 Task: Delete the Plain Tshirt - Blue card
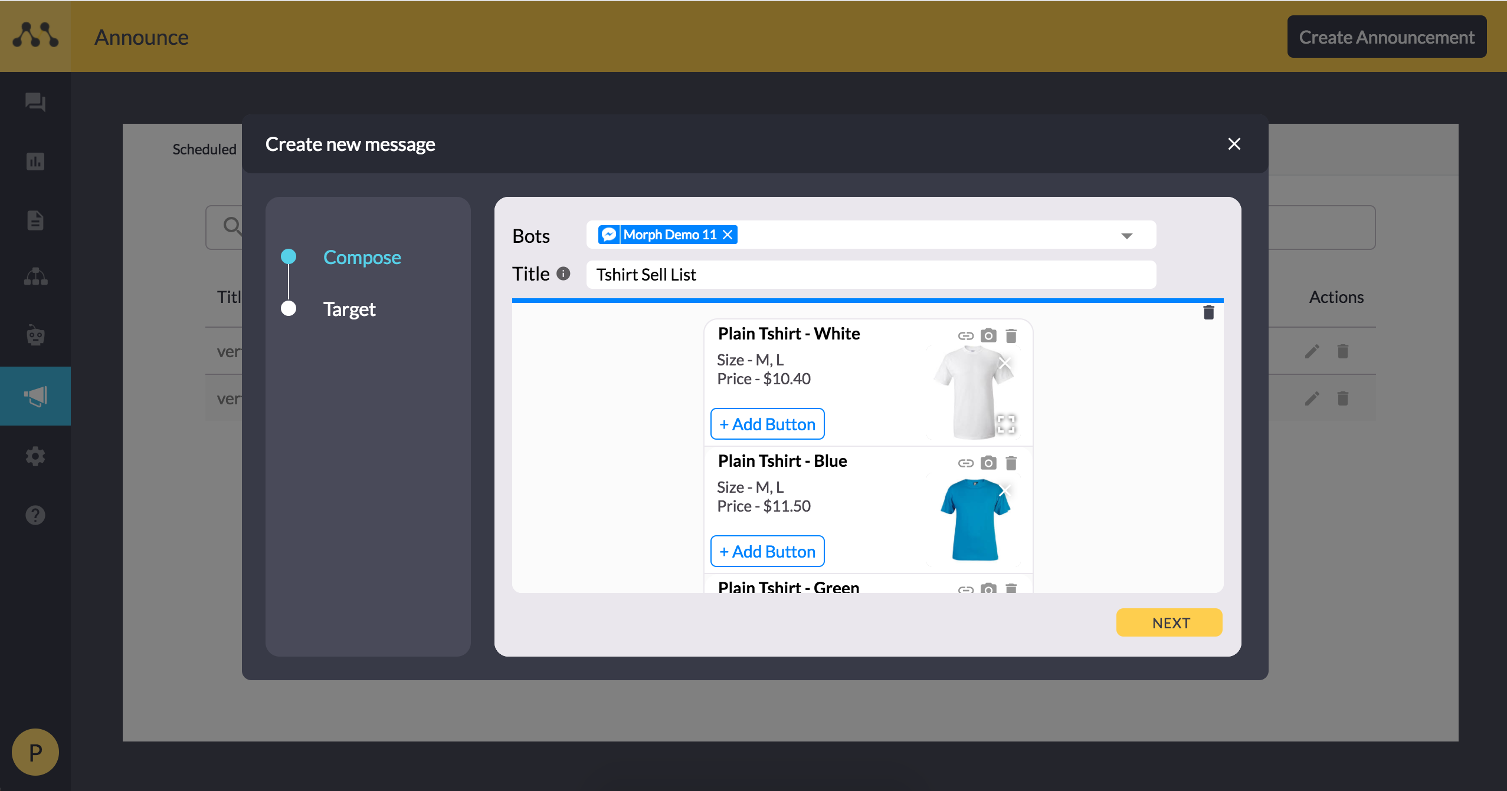click(x=1011, y=463)
